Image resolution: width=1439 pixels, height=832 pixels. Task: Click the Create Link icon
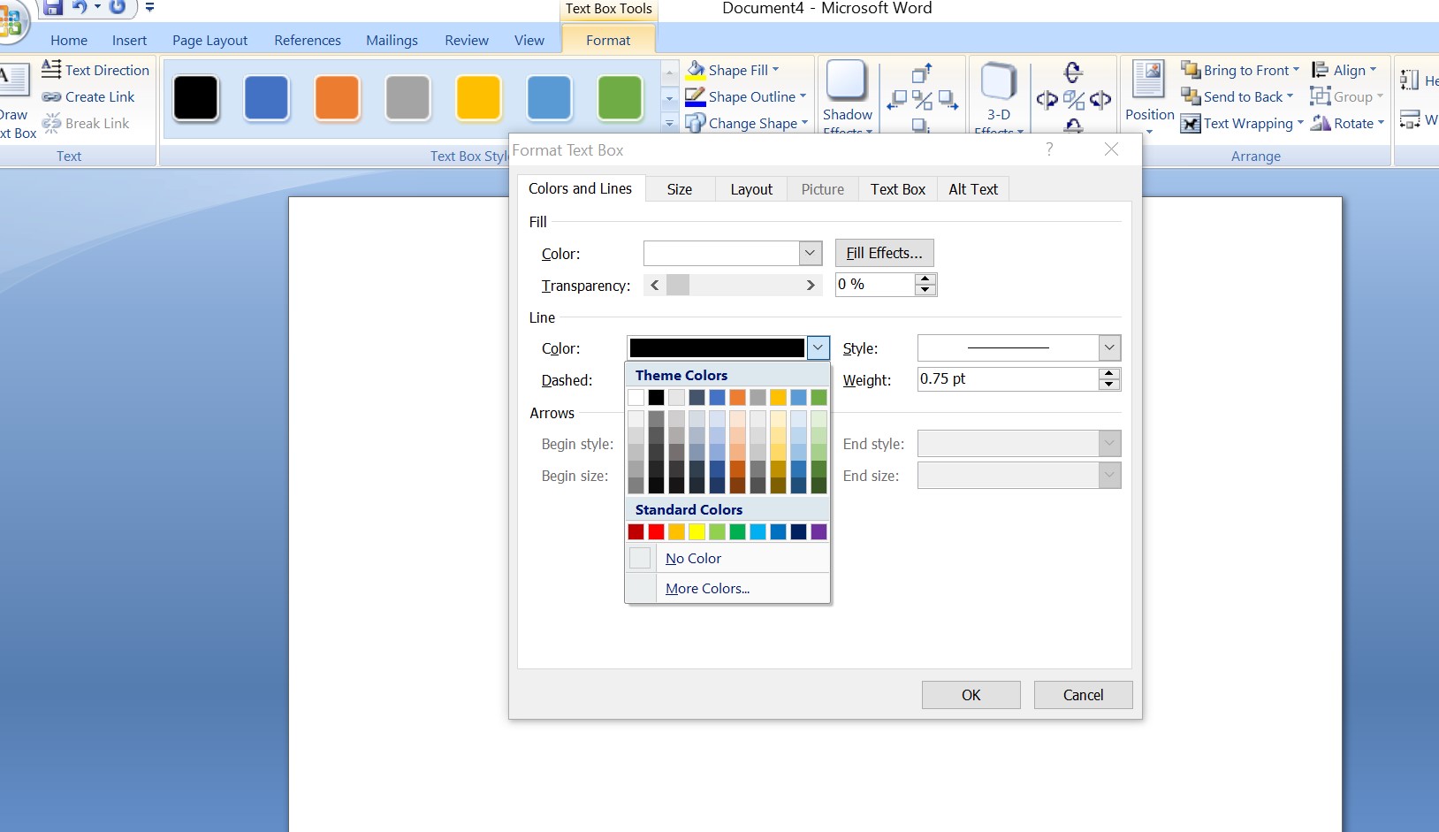point(51,96)
